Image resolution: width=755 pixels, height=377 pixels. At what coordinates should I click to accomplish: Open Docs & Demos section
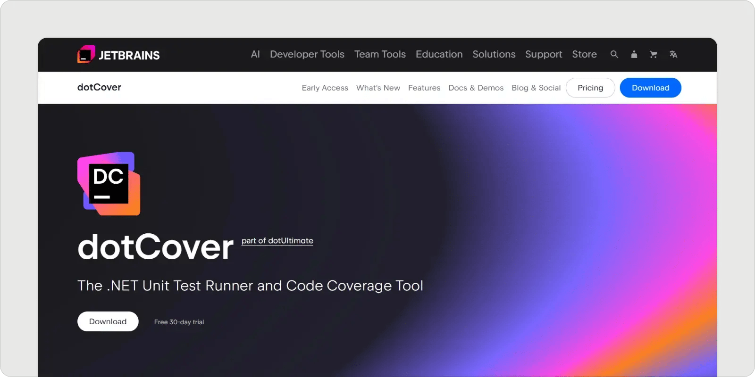coord(476,88)
